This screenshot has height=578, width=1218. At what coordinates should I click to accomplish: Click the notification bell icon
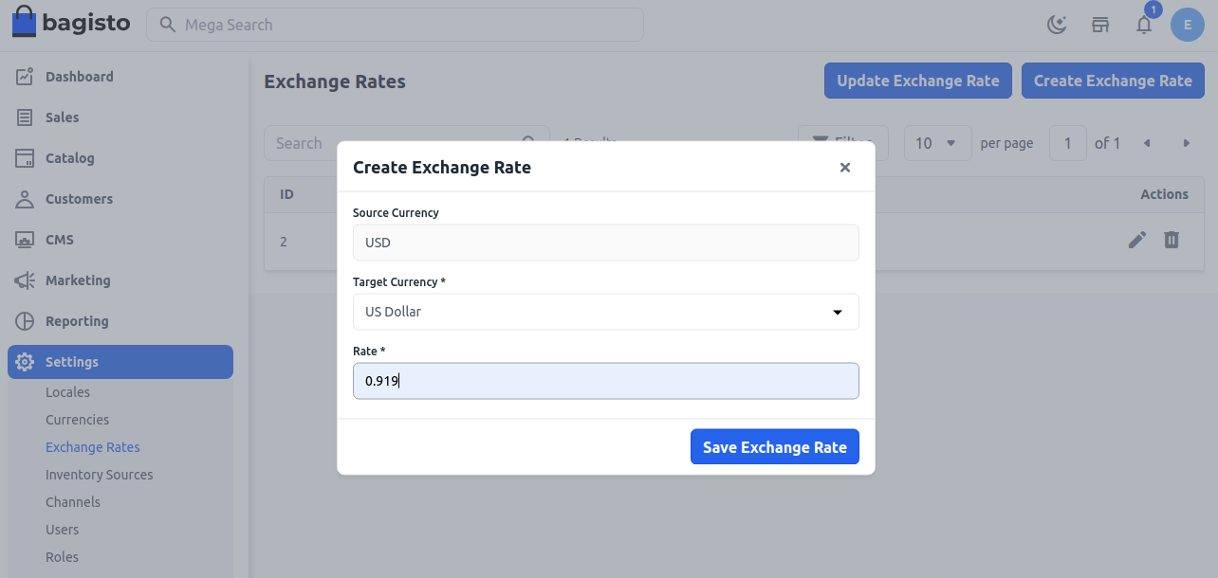pos(1143,25)
